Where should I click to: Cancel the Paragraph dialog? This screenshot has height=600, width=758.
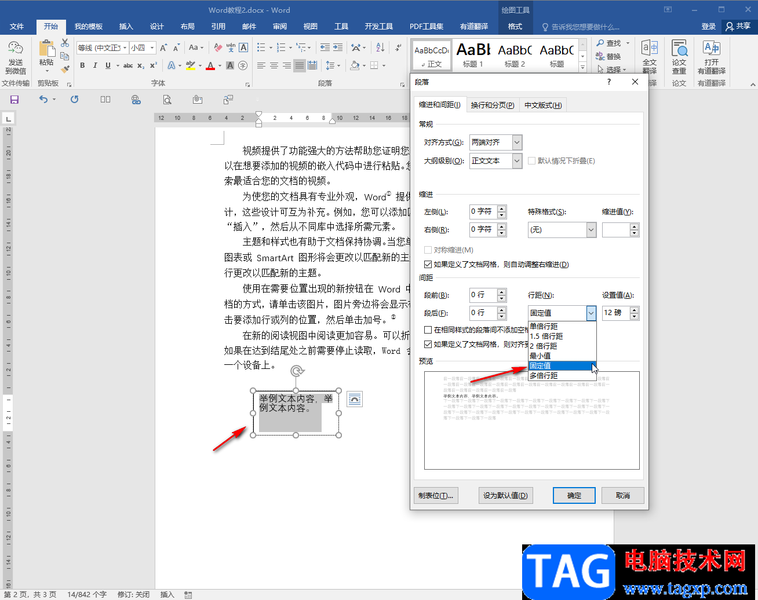623,496
